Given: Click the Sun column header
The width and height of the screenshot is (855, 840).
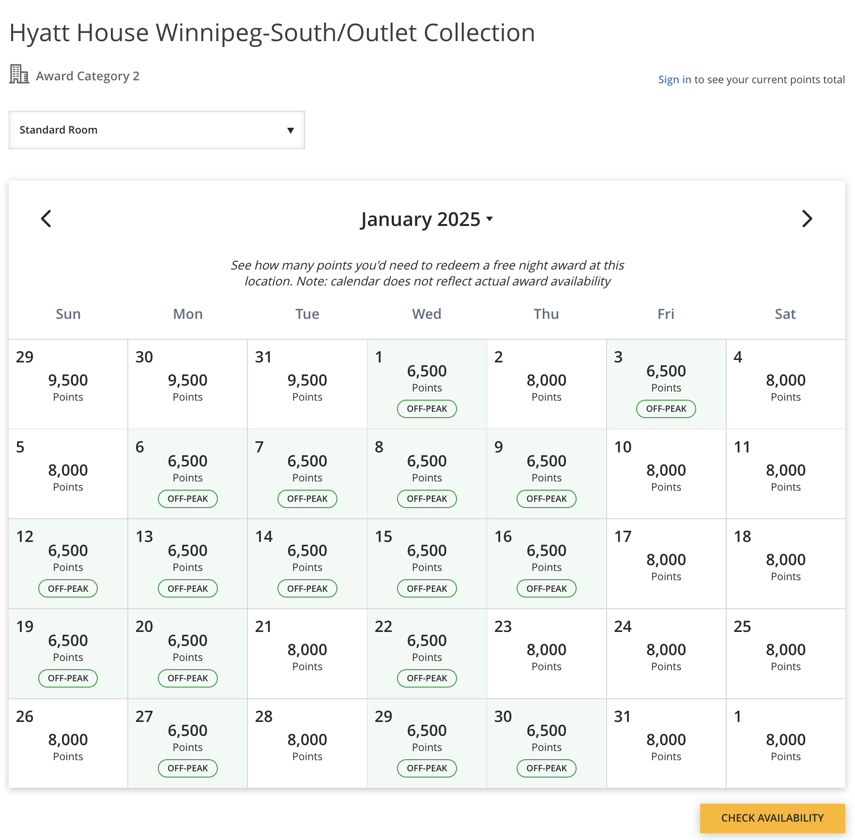Looking at the screenshot, I should click(68, 314).
